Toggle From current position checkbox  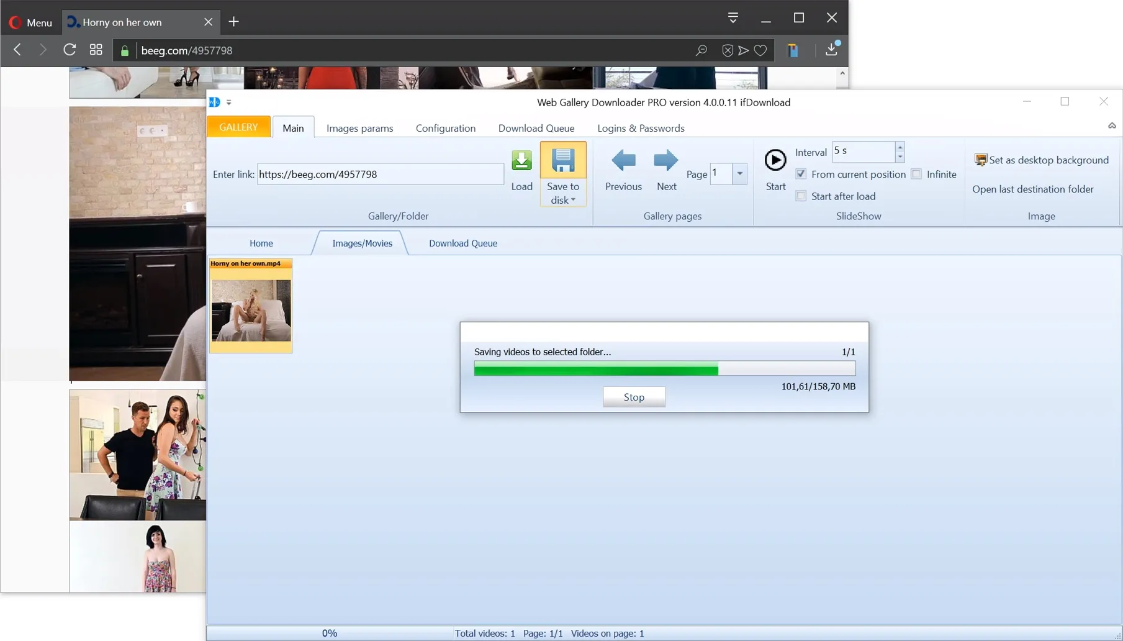coord(801,174)
